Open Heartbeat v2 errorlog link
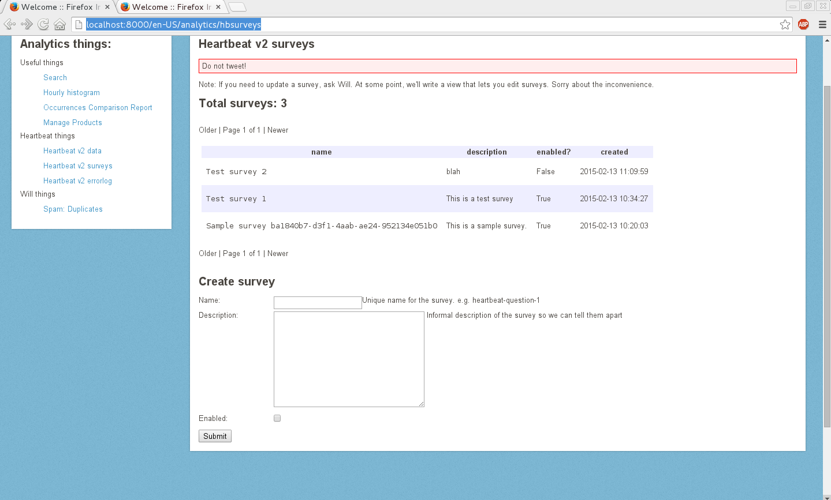The width and height of the screenshot is (831, 500). (77, 181)
